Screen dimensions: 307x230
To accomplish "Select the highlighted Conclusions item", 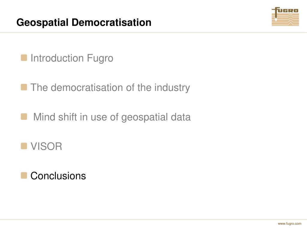I will point(58,175).
